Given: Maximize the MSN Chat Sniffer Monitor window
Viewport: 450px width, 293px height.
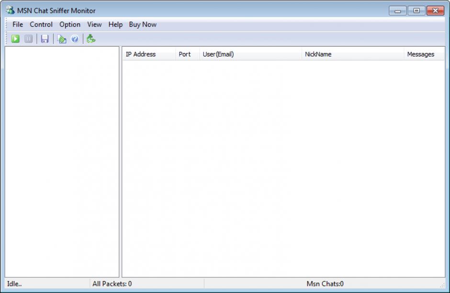Looking at the screenshot, I should [416, 11].
